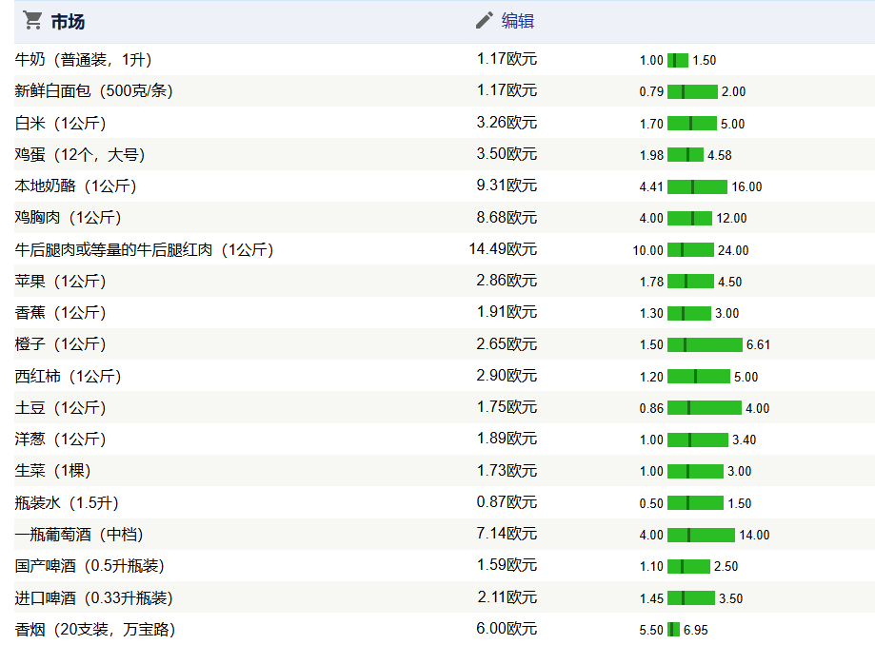
Task: Select the 瓶装水（1.5升）label
Action: click(x=67, y=503)
